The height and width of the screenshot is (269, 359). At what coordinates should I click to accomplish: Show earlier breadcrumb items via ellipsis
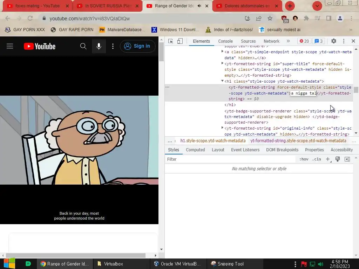(x=170, y=141)
